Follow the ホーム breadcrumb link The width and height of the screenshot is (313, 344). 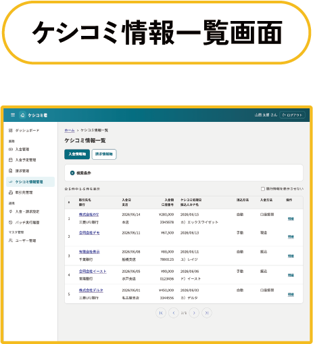(70, 130)
